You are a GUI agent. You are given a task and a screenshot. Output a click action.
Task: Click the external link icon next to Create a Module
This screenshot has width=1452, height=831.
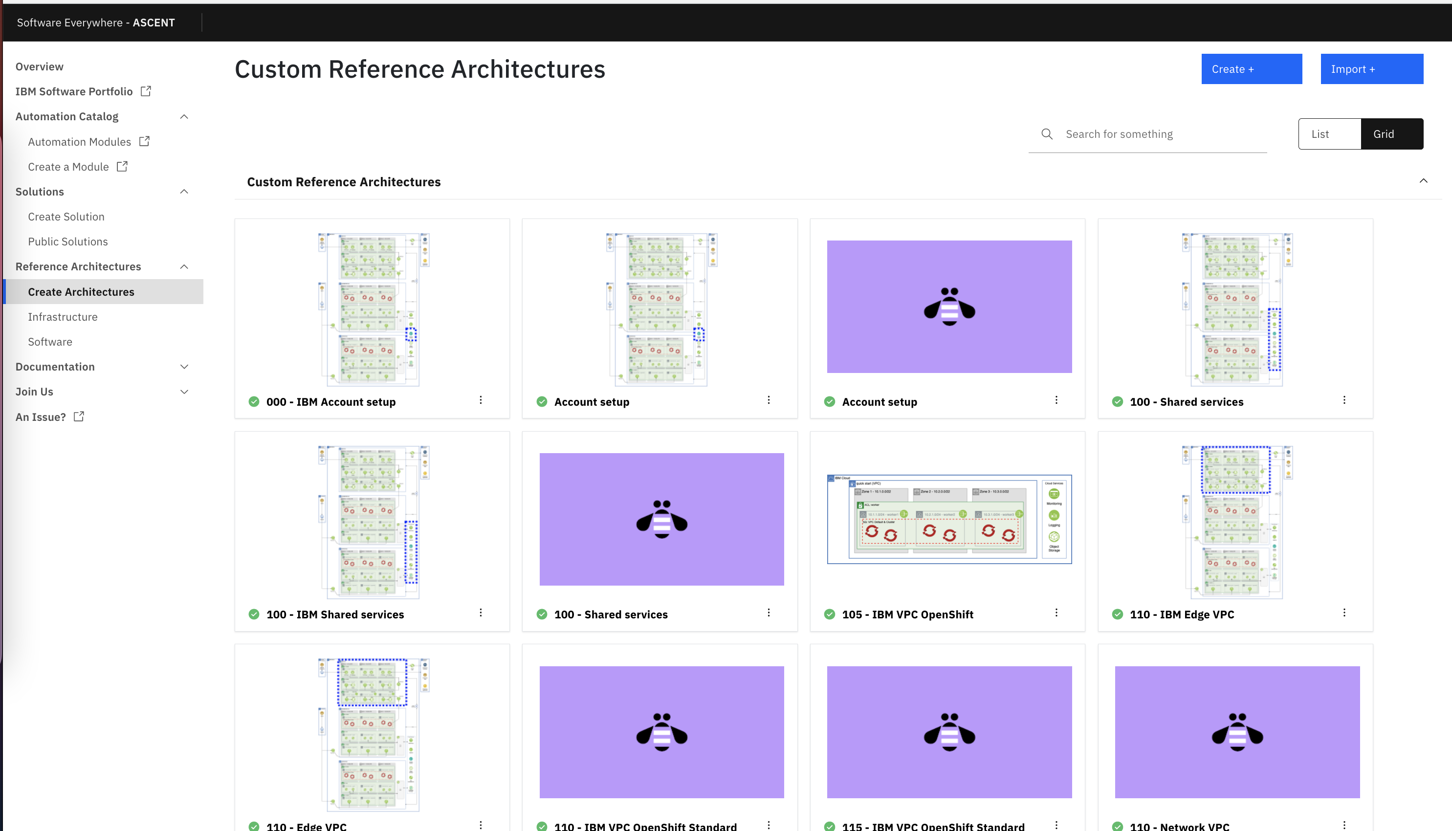coord(122,166)
